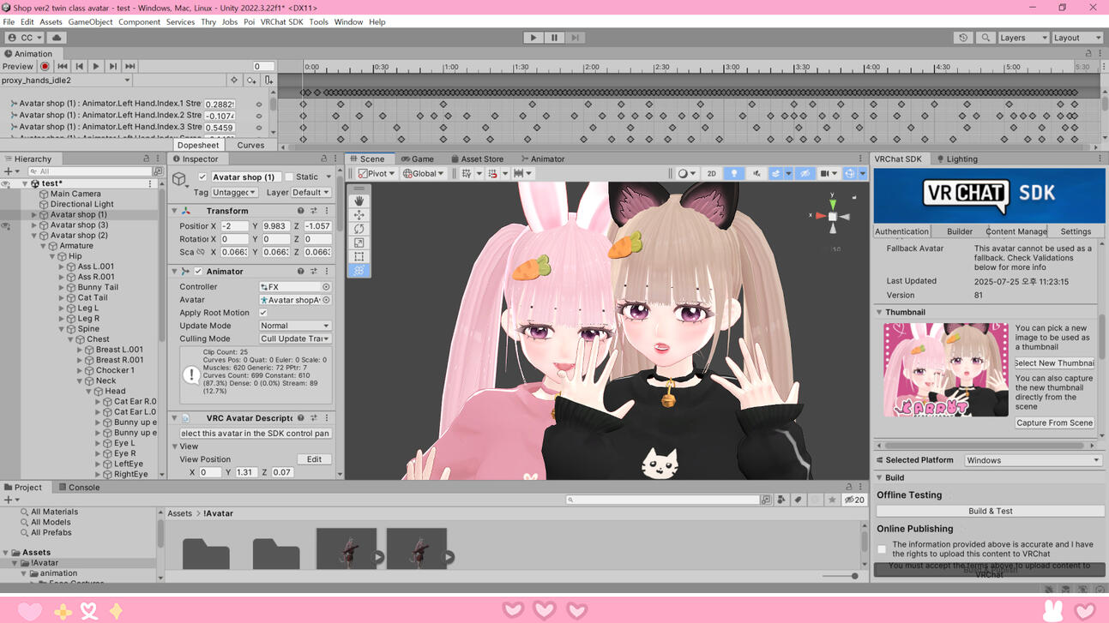This screenshot has height=623, width=1109.
Task: Select the Move tool in Scene toolbar
Action: [x=359, y=214]
